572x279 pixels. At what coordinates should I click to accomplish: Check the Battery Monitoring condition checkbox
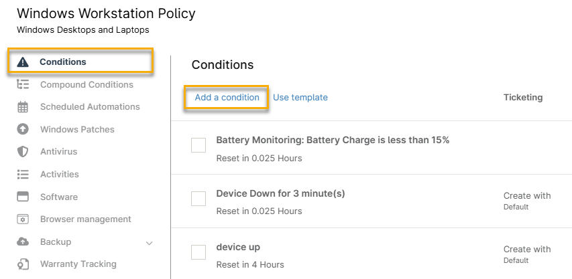tap(198, 145)
